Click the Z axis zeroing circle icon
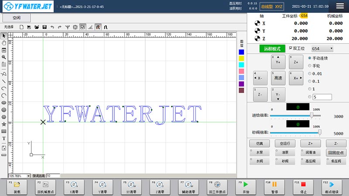 [257, 38]
